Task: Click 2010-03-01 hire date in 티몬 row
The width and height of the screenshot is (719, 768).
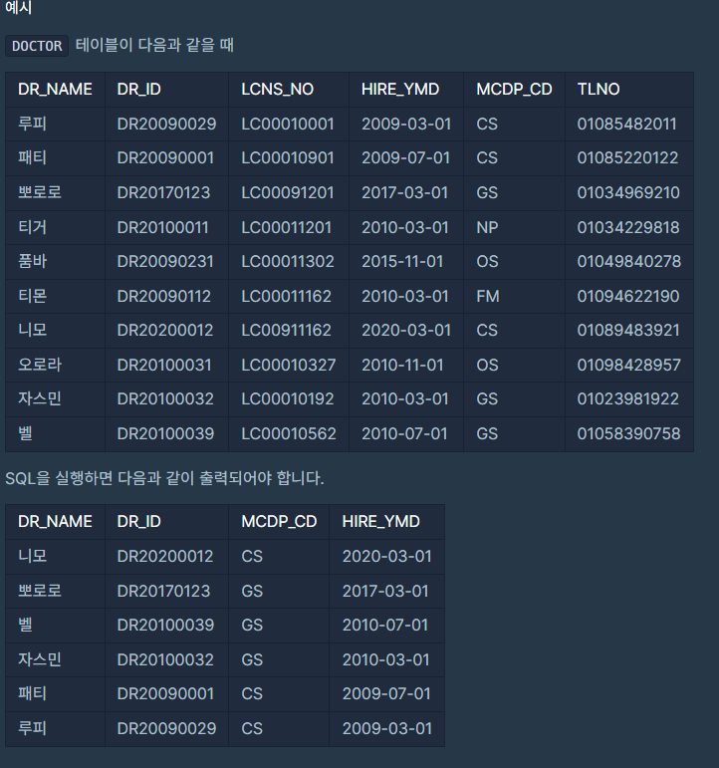Action: (405, 296)
